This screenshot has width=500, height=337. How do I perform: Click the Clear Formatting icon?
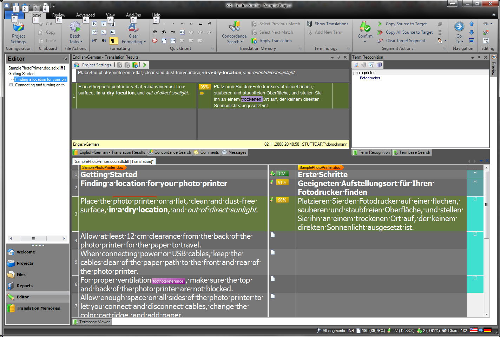(133, 27)
